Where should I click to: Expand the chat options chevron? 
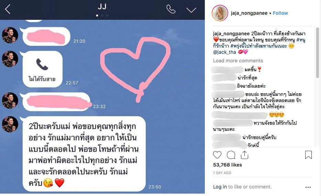[x=191, y=10]
